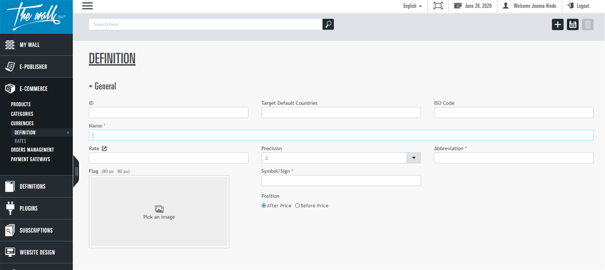Click the Definitions book icon
605x270 pixels.
[x=10, y=186]
